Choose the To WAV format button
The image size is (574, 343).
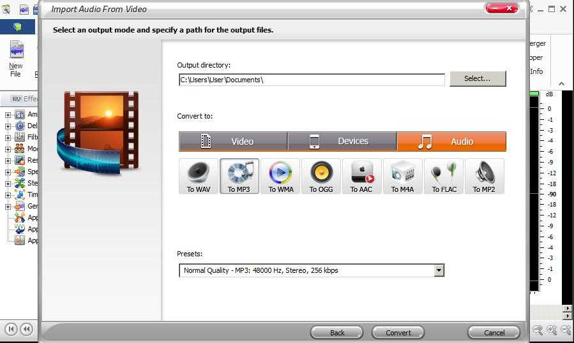(199, 176)
